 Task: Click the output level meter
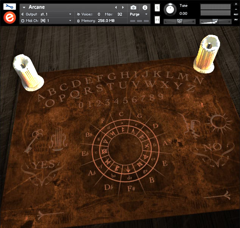(215, 10)
